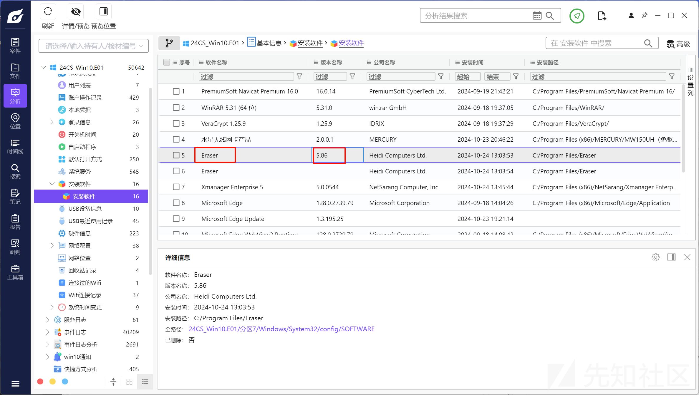Screen dimensions: 699x395
Task: Check the row 4 水星无线网卡产品 checkbox
Action: tap(176, 139)
